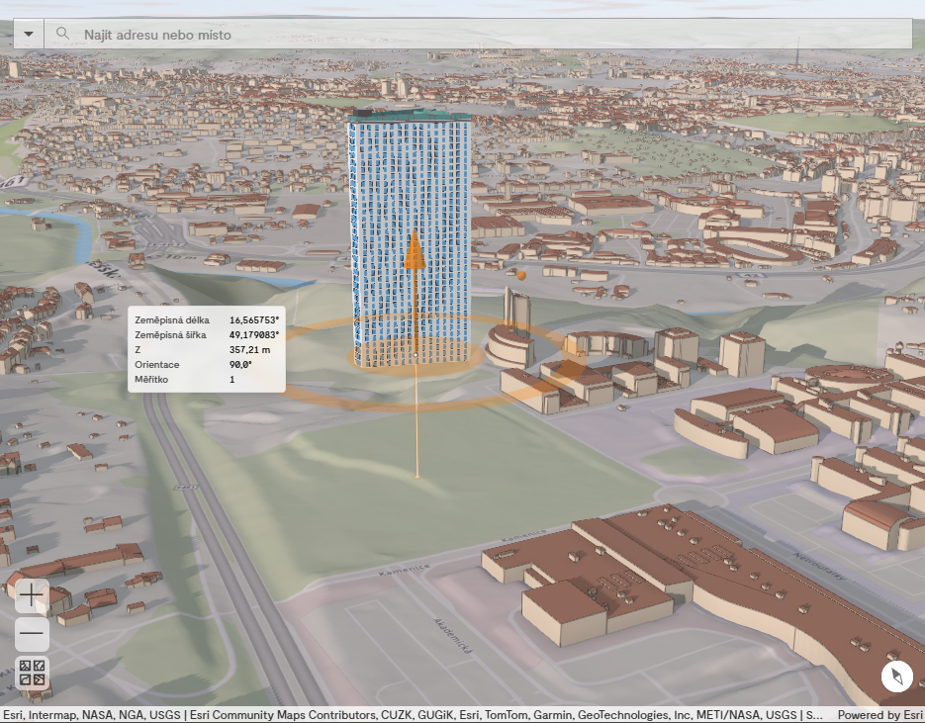This screenshot has width=925, height=723.
Task: Expand the map attribution text bar
Action: (x=413, y=715)
